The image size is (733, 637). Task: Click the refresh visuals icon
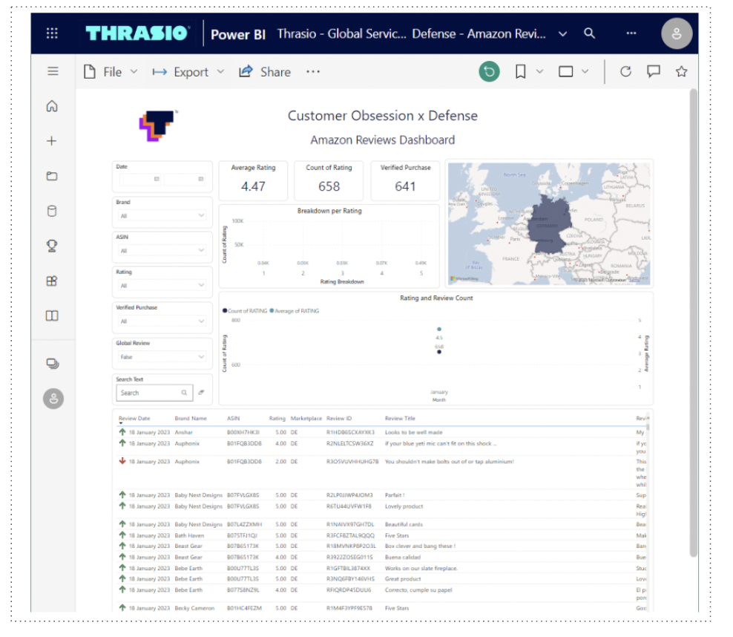(x=625, y=71)
